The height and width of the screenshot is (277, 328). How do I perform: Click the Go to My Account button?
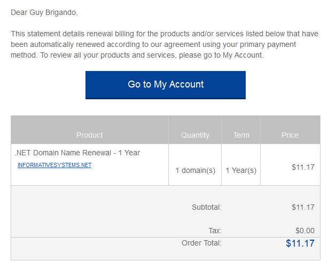166,85
